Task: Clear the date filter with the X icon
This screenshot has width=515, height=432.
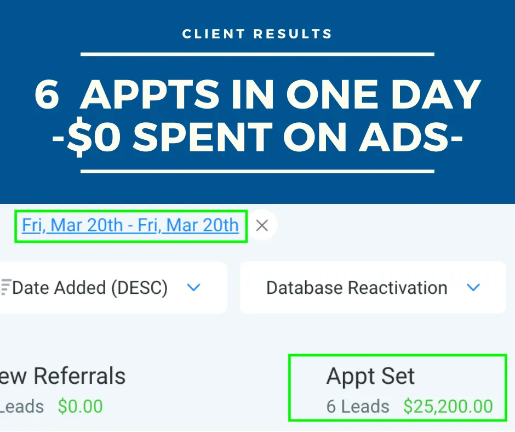Action: tap(262, 225)
